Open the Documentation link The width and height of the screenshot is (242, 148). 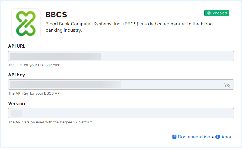(x=194, y=137)
